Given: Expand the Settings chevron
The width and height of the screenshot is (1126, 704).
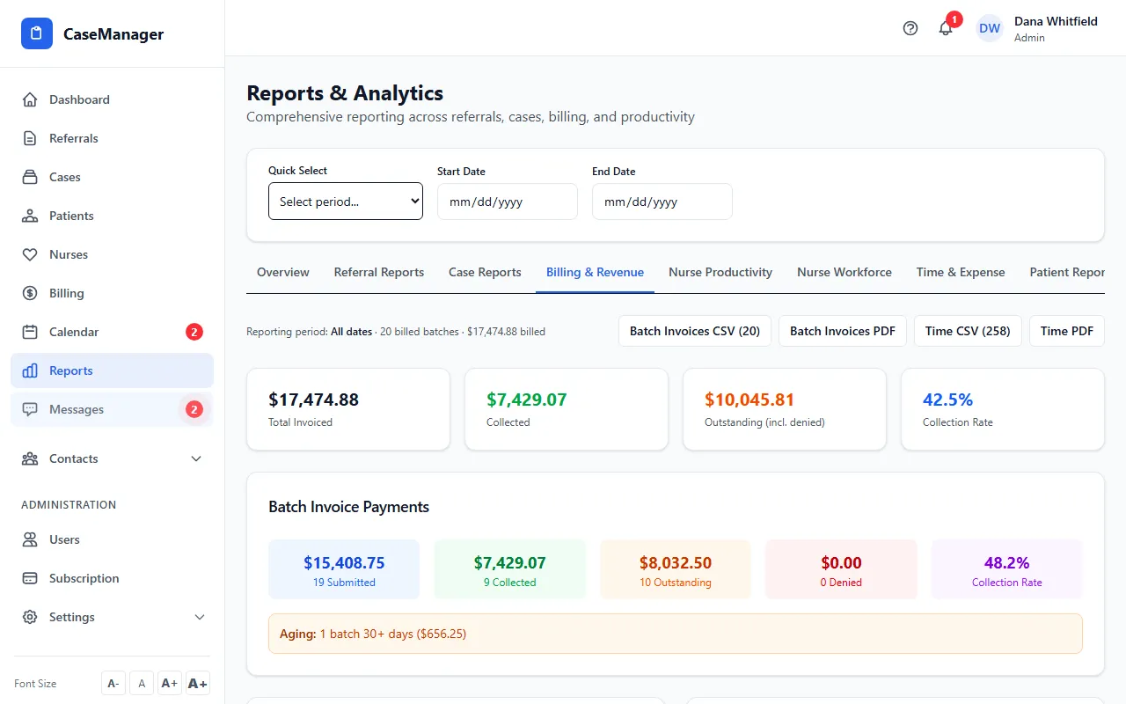Looking at the screenshot, I should (x=200, y=617).
